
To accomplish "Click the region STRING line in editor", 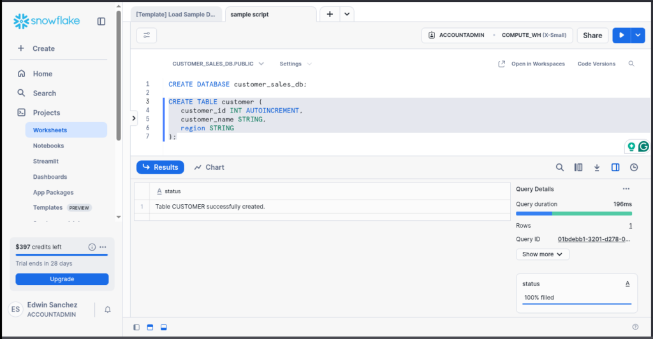I will (207, 128).
